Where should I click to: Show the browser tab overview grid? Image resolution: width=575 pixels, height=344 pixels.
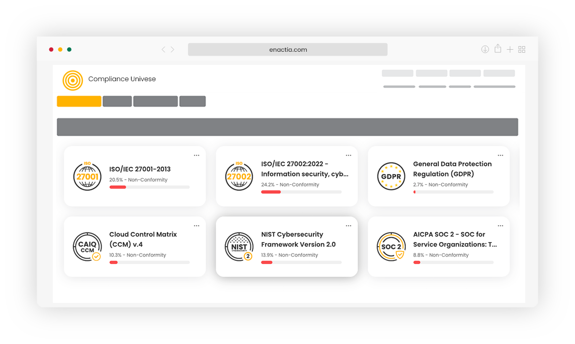[522, 49]
